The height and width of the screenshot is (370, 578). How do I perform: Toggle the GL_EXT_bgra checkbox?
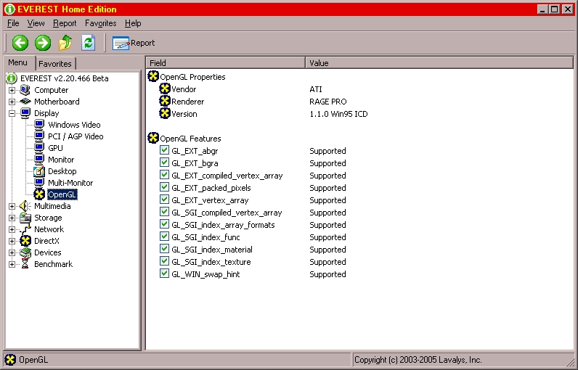164,163
